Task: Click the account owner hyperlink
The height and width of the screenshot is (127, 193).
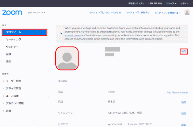Action: pos(72,35)
